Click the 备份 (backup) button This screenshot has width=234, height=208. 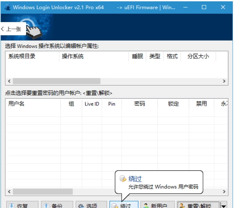tap(57, 205)
